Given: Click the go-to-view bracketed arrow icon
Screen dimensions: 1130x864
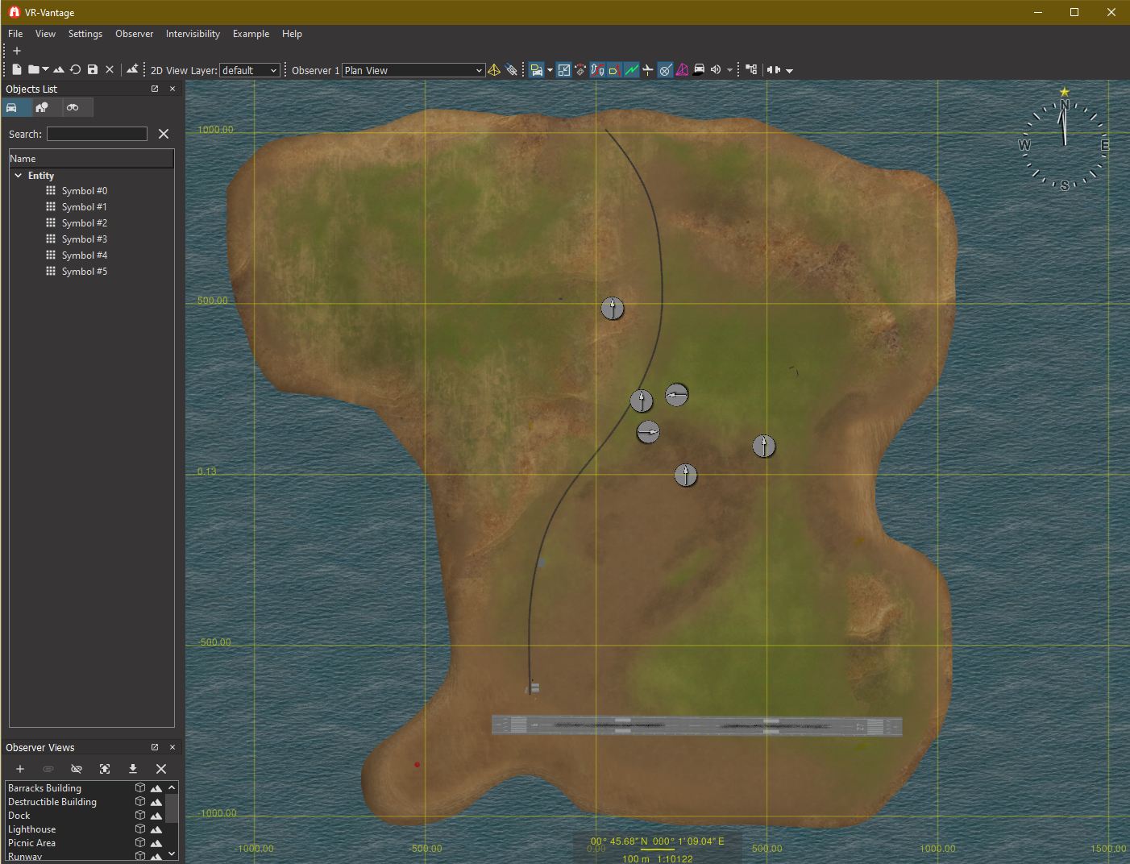Looking at the screenshot, I should point(105,769).
